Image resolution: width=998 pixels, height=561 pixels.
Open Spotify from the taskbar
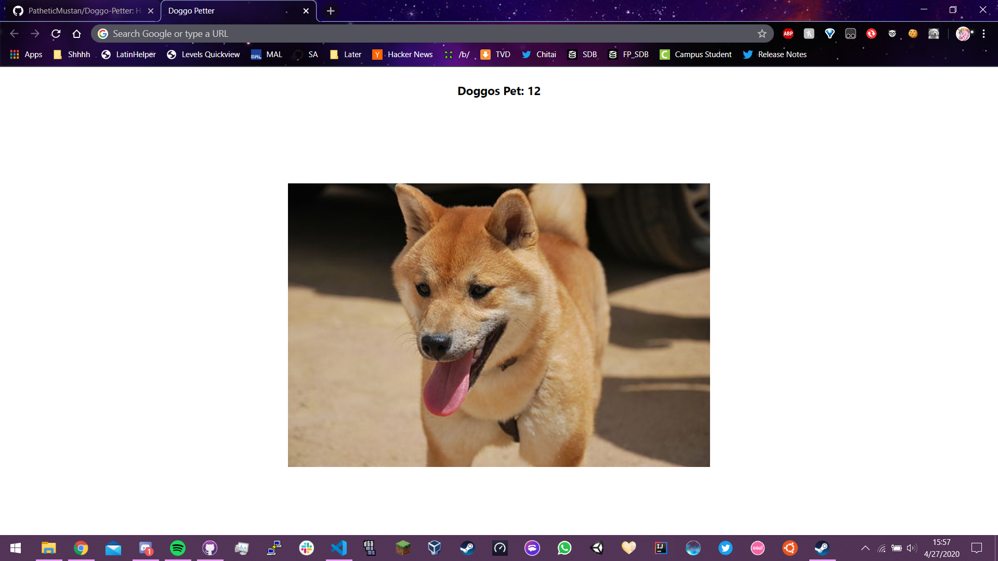178,548
